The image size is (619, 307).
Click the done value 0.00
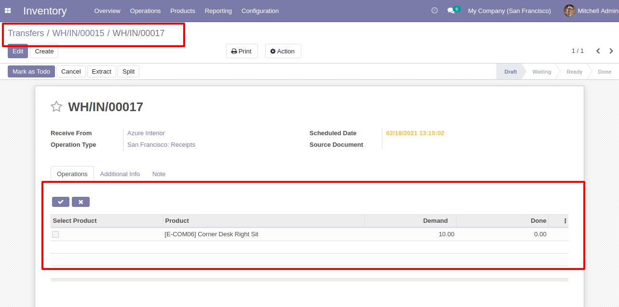[x=540, y=234]
